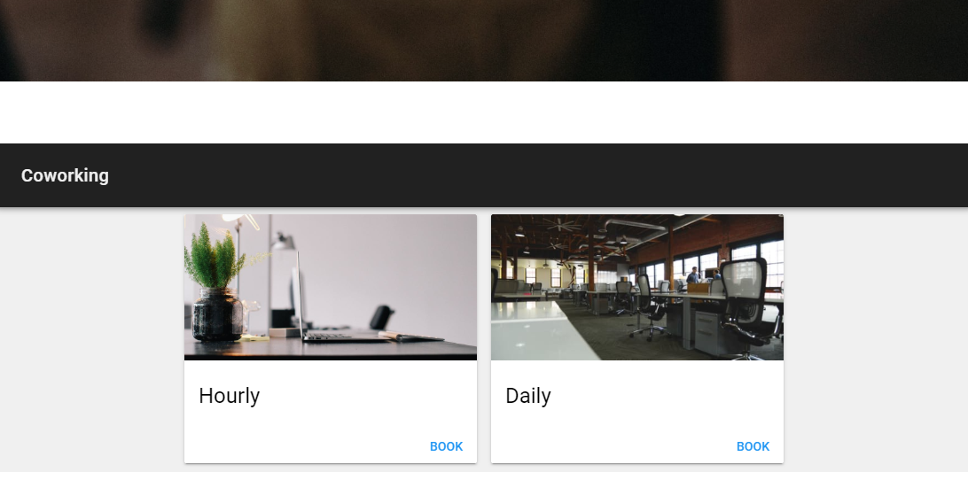The image size is (968, 495).
Task: Click the Coworking heading text
Action: (65, 175)
